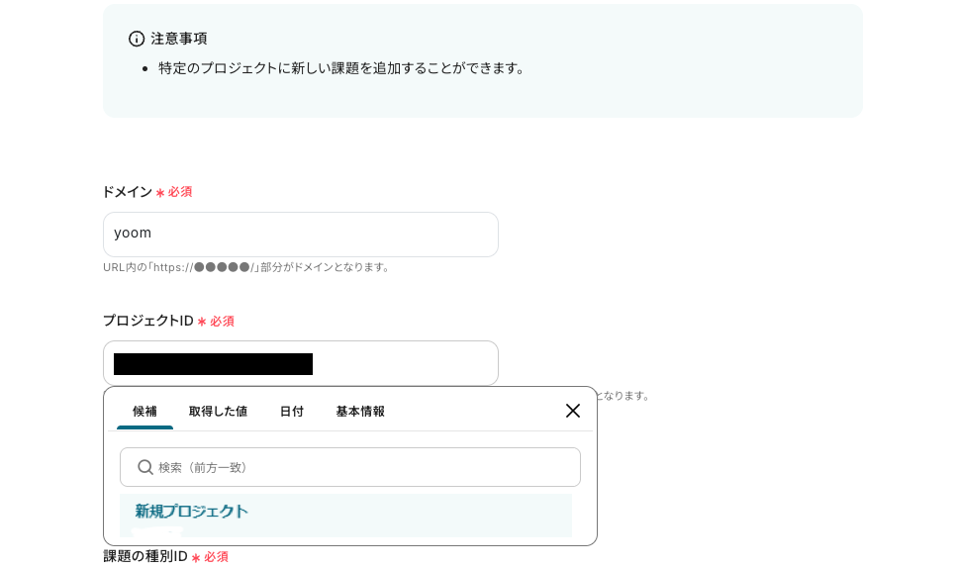Click the ドメイン field containing yoom
This screenshot has width=958, height=568.
(x=300, y=235)
